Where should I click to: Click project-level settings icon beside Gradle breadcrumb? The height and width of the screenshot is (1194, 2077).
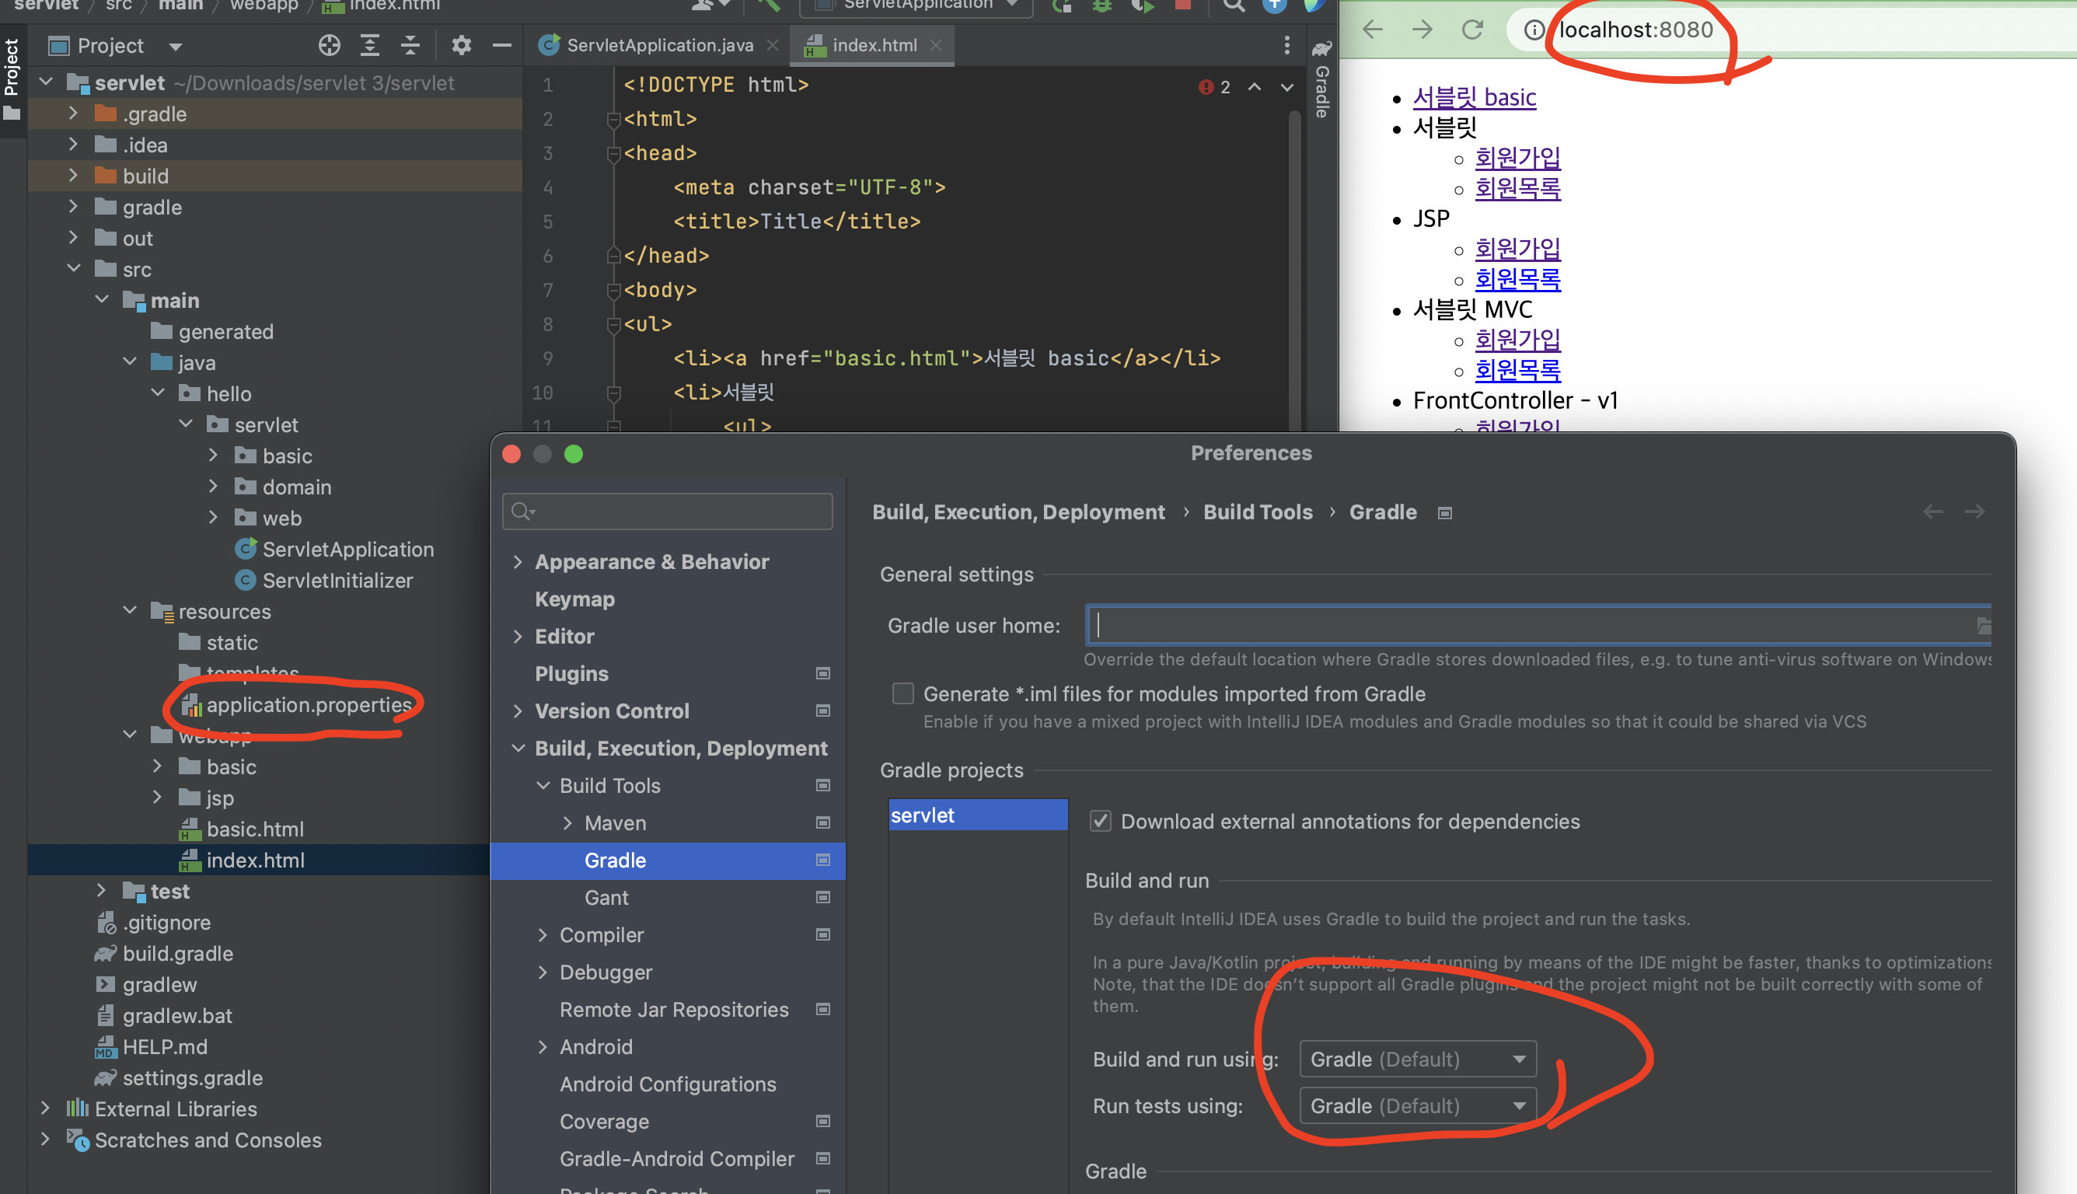point(1445,513)
